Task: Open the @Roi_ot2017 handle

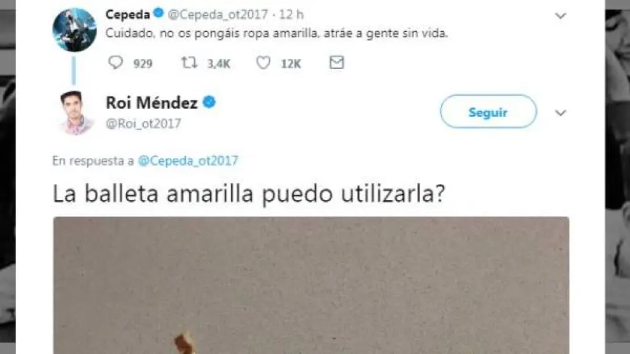Action: (143, 124)
